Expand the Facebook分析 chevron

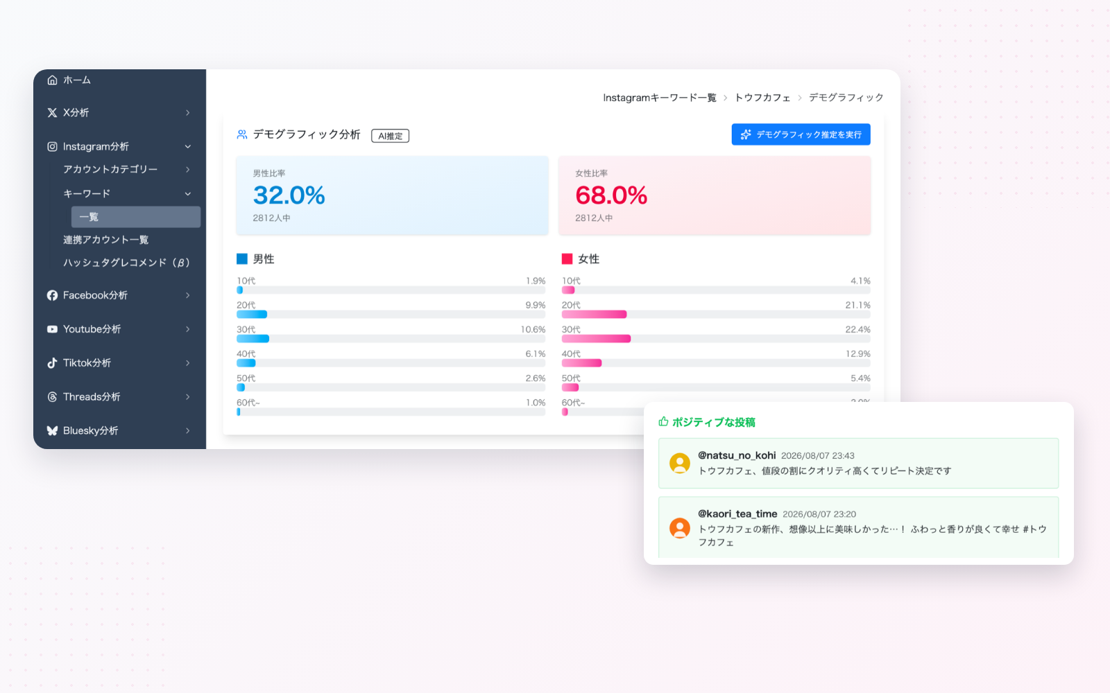point(187,295)
